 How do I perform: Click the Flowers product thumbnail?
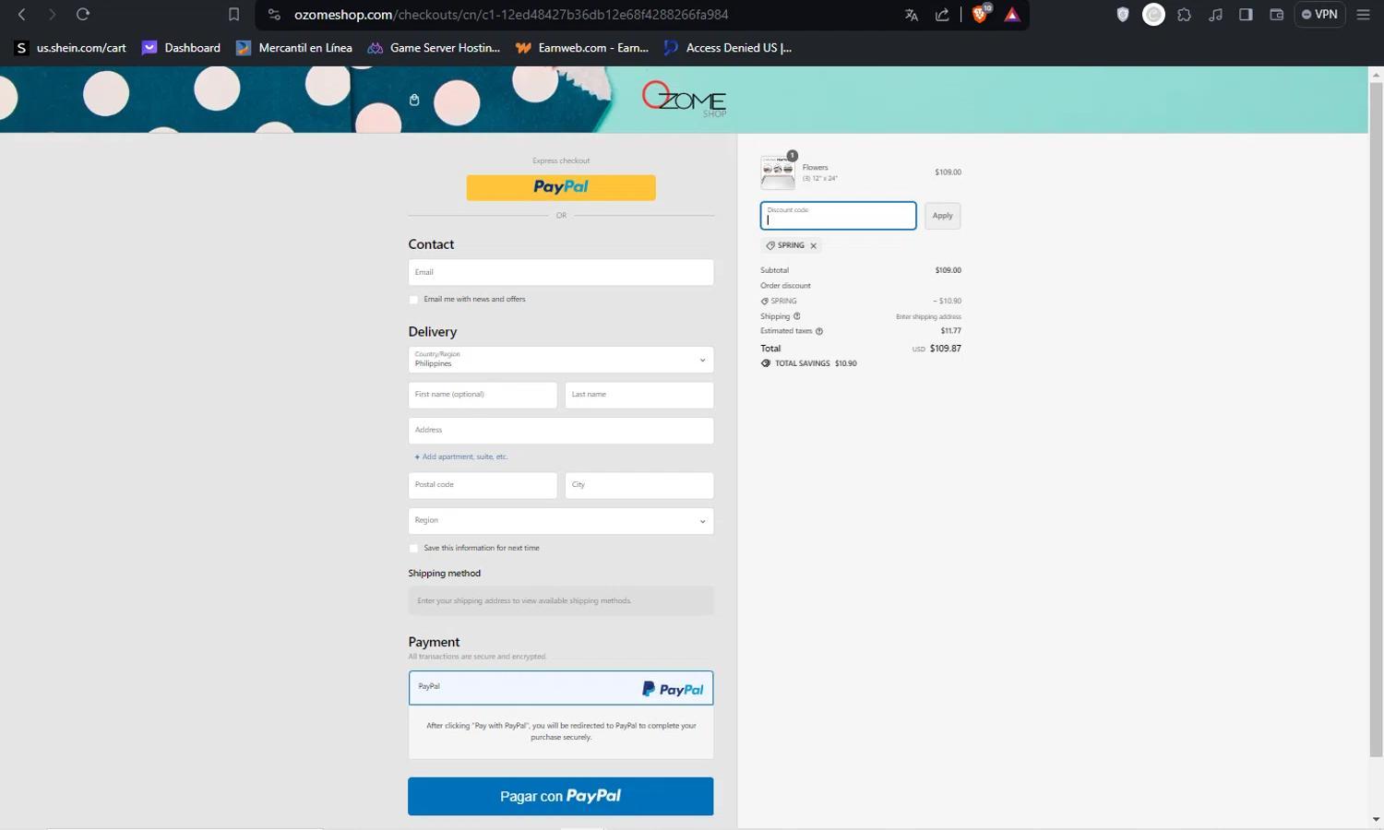(x=778, y=172)
